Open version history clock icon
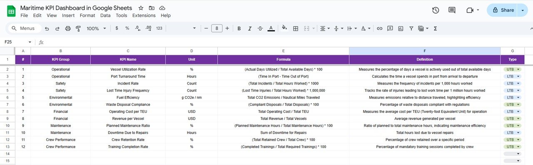 [x=436, y=10]
